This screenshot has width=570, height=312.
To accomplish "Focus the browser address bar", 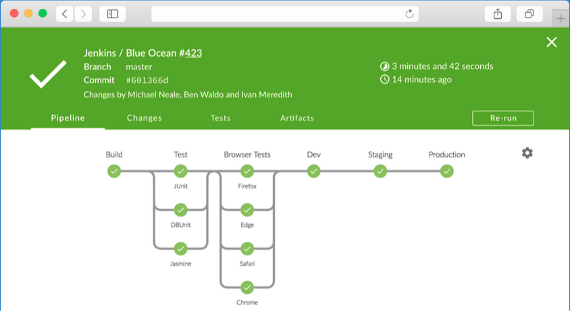I will point(284,14).
